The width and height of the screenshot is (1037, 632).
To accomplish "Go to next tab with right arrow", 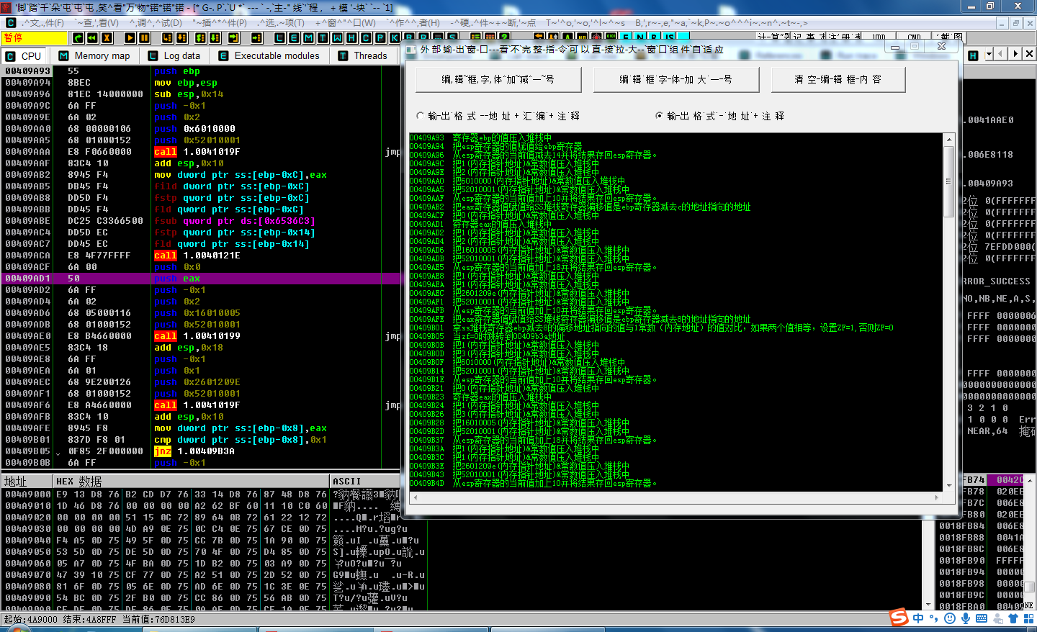I will 1015,54.
